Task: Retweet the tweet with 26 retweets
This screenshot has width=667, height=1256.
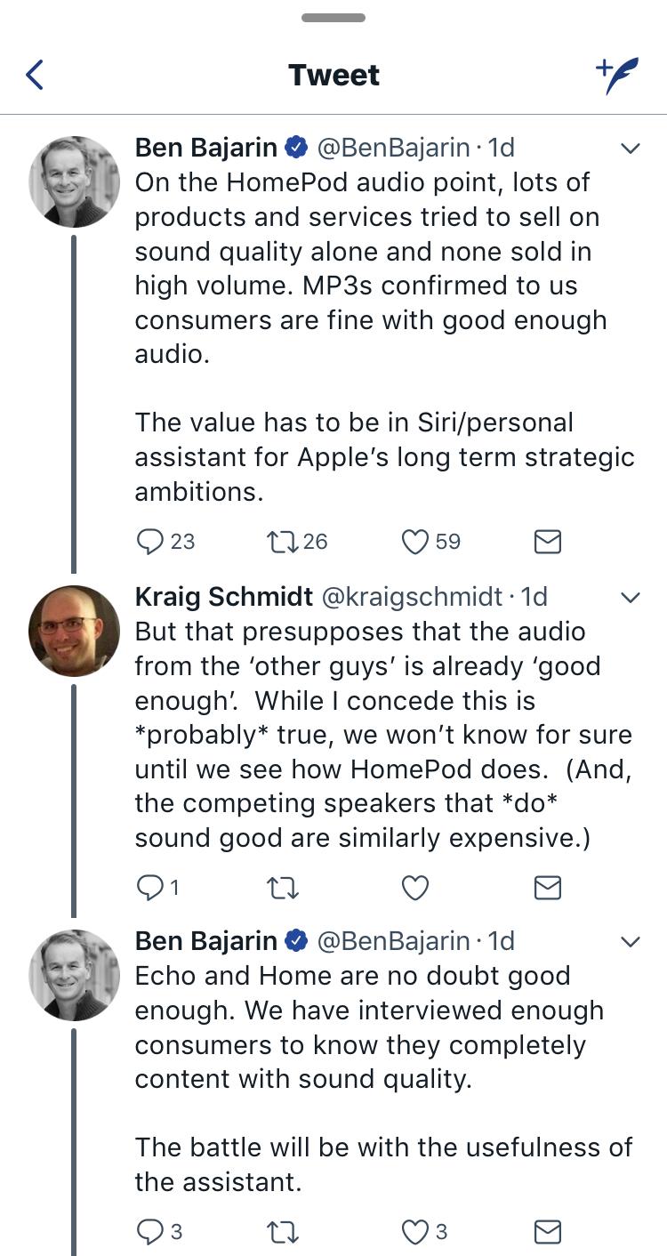Action: [x=282, y=541]
